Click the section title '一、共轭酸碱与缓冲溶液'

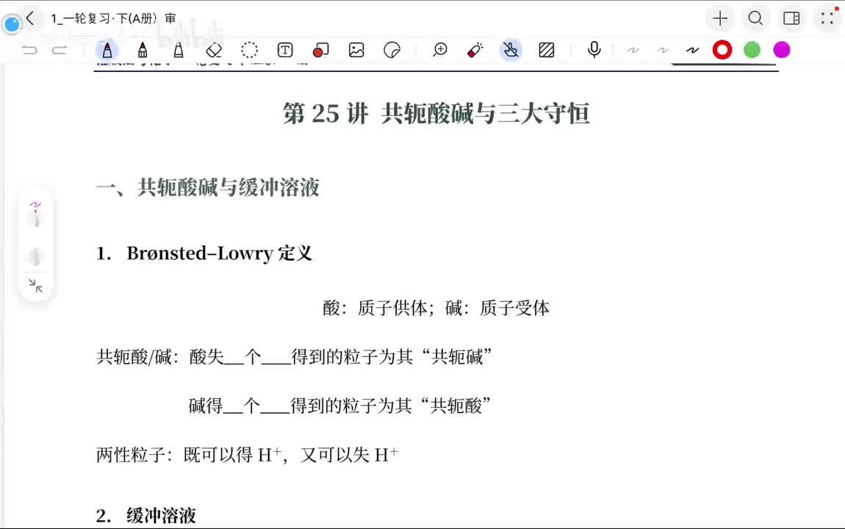tap(207, 187)
